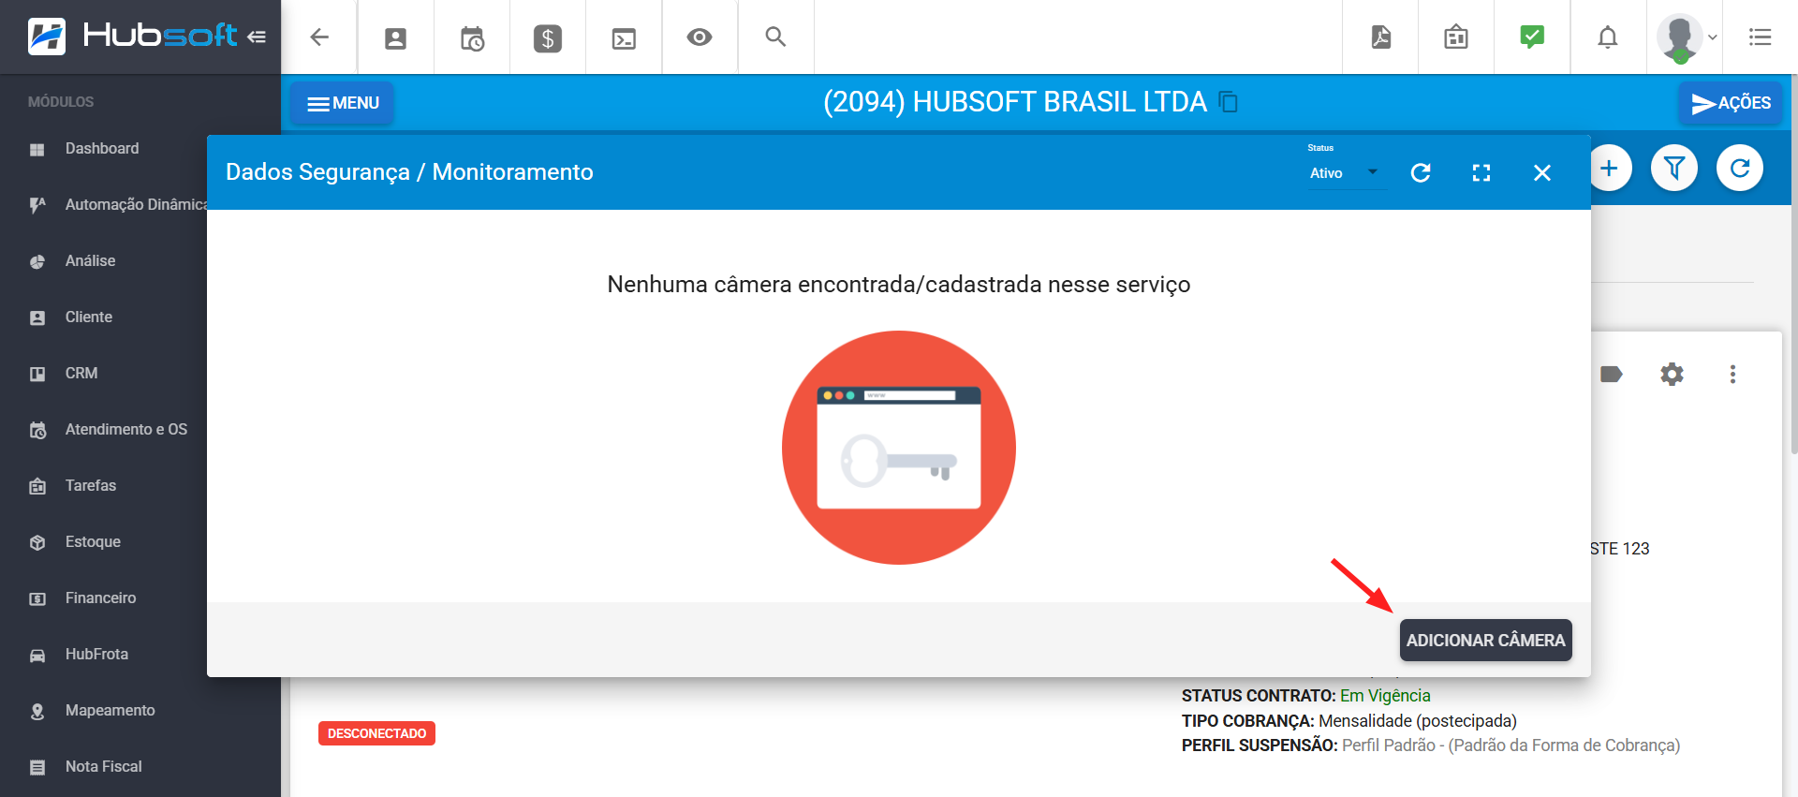Screen dimensions: 1798x797
Task: Click the ADICIONAR CÂMERA button
Action: 1486,641
